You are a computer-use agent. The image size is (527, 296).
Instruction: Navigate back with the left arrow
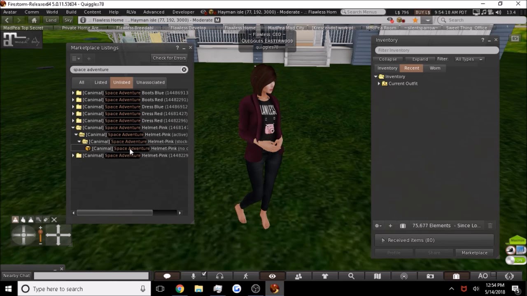pyautogui.click(x=7, y=20)
